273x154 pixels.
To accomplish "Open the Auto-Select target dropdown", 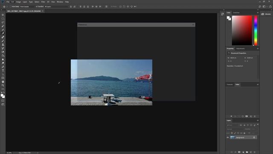I will click(27, 7).
